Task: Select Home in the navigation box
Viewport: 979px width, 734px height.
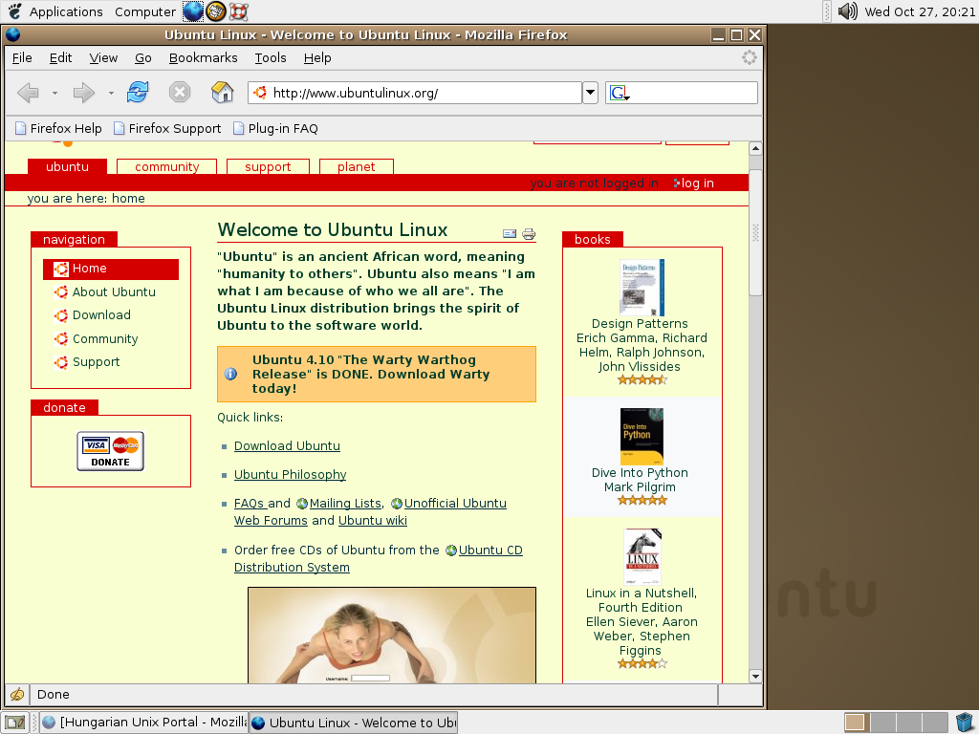Action: pyautogui.click(x=111, y=269)
